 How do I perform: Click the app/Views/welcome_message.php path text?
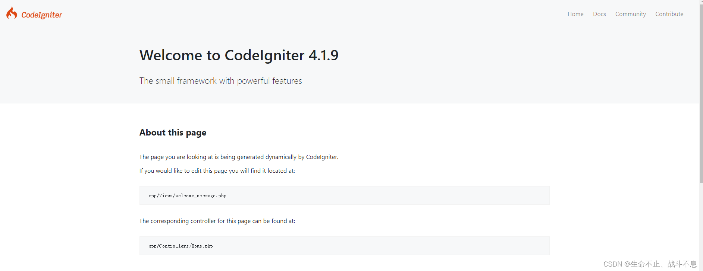point(188,196)
